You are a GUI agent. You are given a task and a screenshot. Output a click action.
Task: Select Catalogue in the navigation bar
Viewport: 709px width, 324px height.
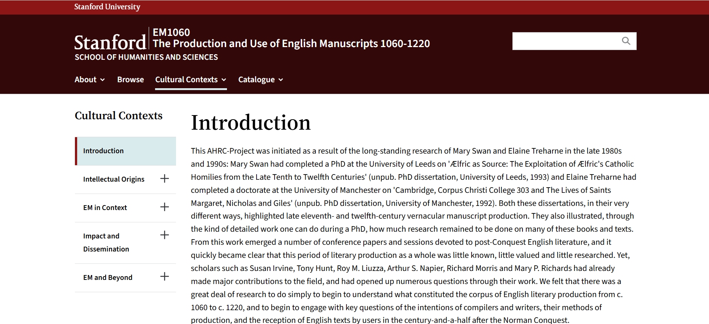tap(256, 80)
